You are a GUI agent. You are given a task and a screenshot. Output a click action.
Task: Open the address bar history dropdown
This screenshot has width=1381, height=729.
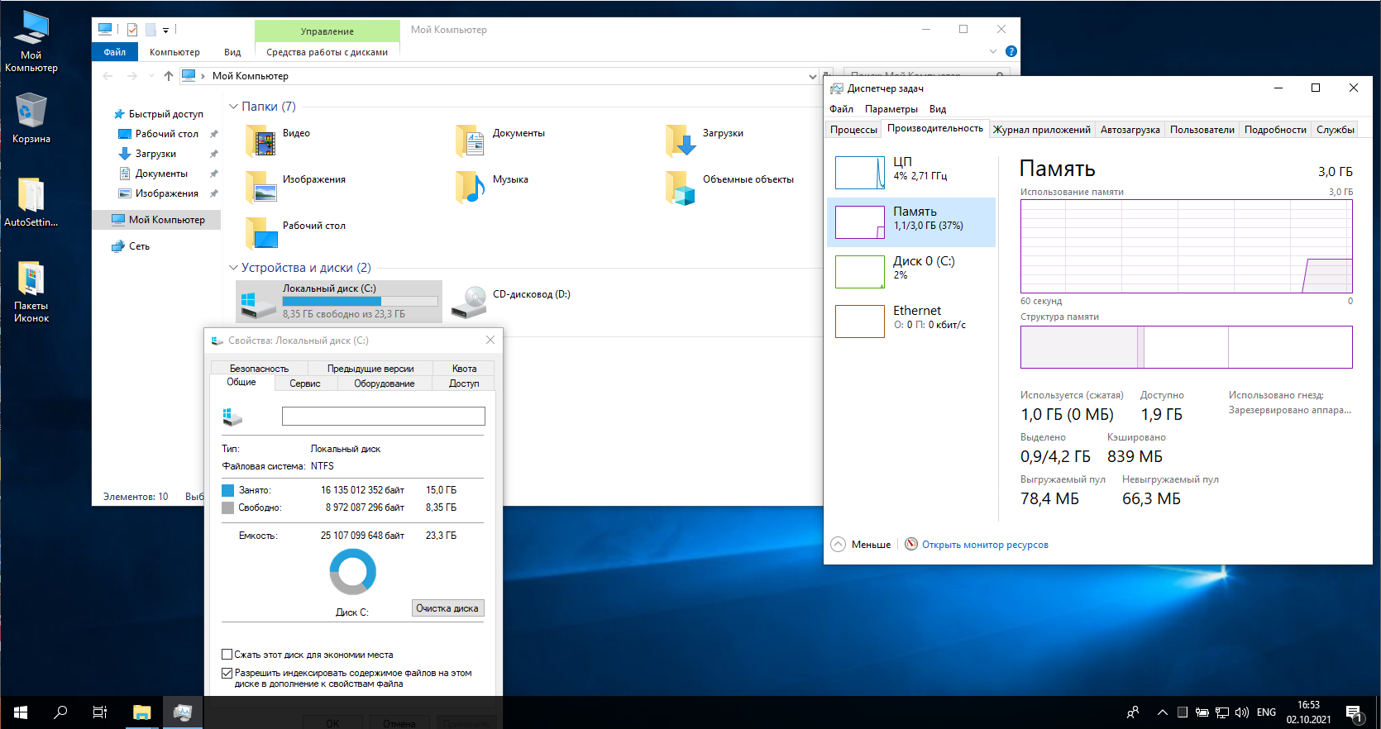[x=812, y=76]
